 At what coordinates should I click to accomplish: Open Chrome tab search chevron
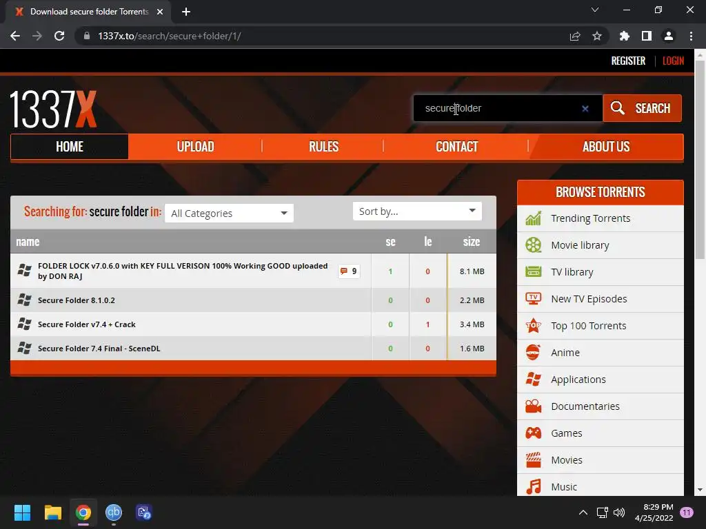[x=595, y=10]
